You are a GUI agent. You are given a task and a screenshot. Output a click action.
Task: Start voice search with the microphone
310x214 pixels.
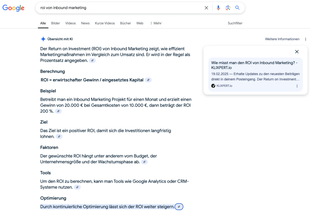218,8
